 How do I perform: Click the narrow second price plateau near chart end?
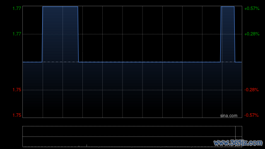(x=228, y=7)
